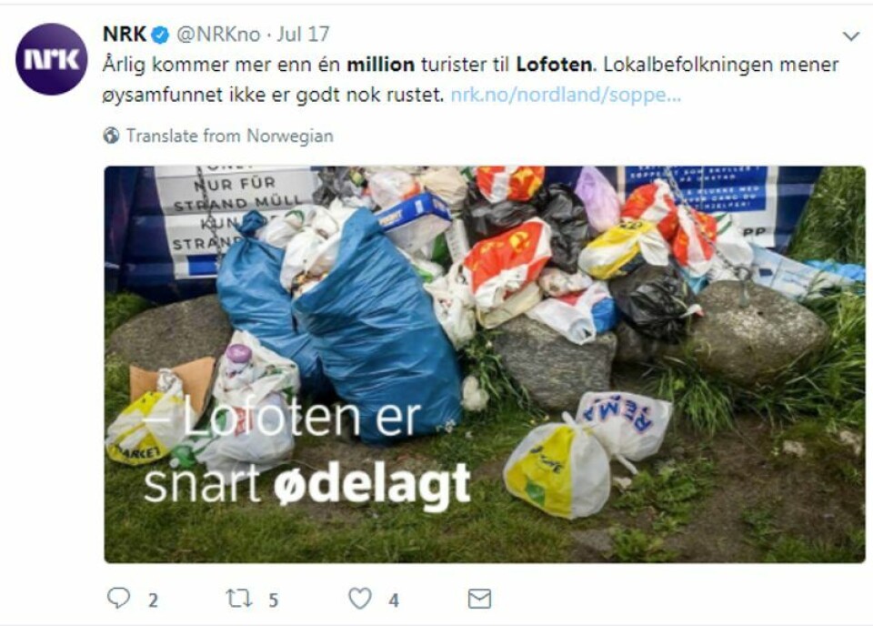Like the tweet with the heart icon

[x=360, y=599]
